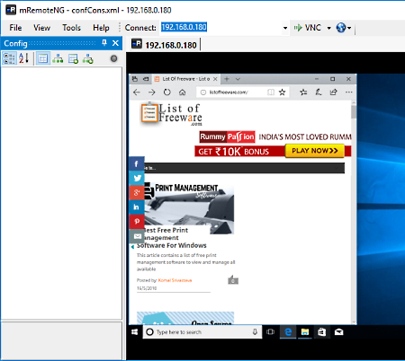Open remote Windows Start menu

point(135,332)
